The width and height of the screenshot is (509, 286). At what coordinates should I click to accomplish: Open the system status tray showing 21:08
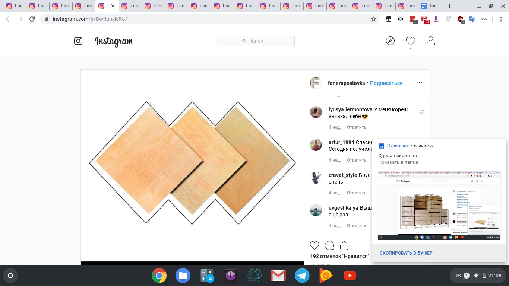478,276
